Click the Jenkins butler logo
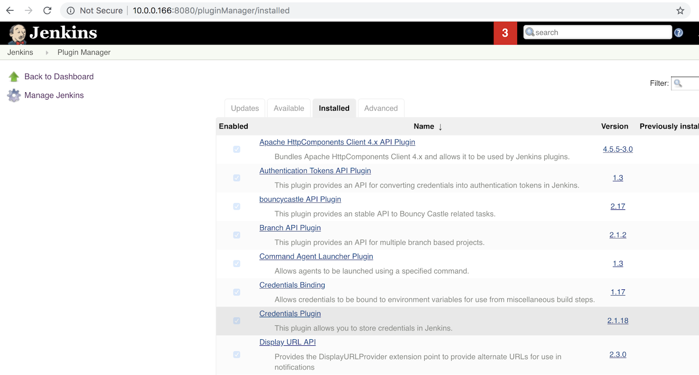The width and height of the screenshot is (699, 375). click(x=18, y=34)
